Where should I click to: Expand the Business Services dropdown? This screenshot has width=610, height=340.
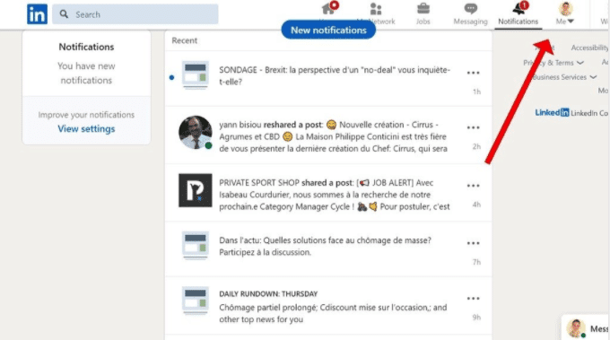coord(564,77)
